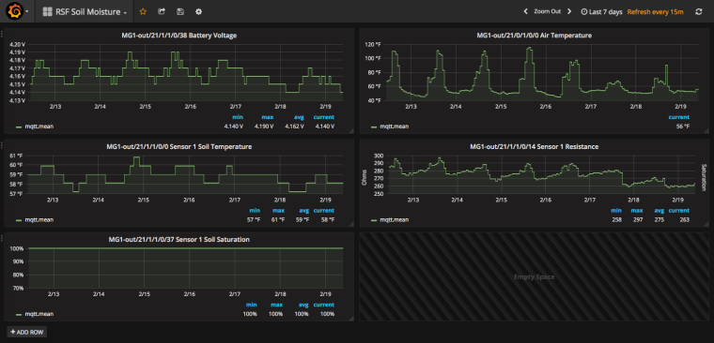The width and height of the screenshot is (714, 343).
Task: Toggle mqtt.mean series in Battery Voltage legend
Action: tap(39, 127)
